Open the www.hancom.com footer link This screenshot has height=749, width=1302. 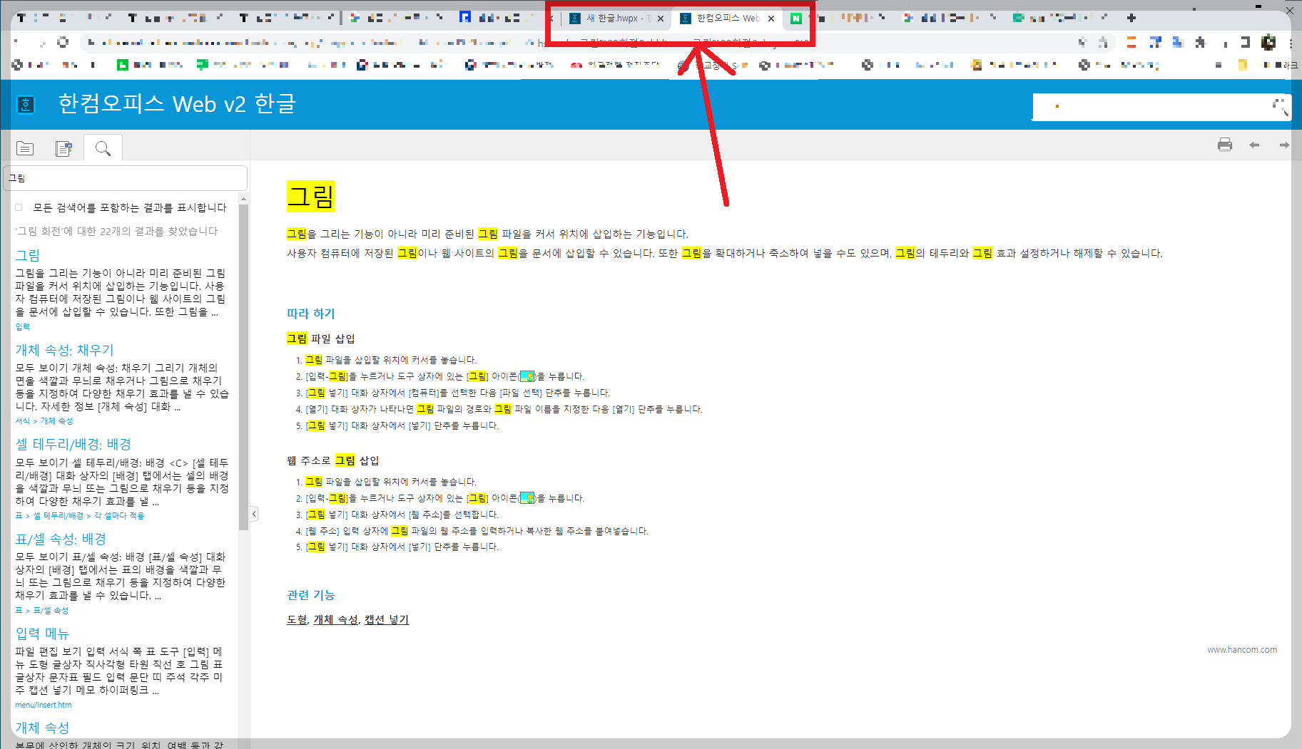click(1242, 649)
